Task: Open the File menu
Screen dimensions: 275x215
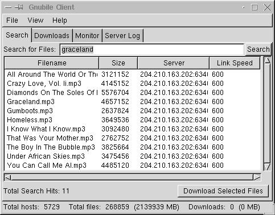Action: click(x=12, y=20)
